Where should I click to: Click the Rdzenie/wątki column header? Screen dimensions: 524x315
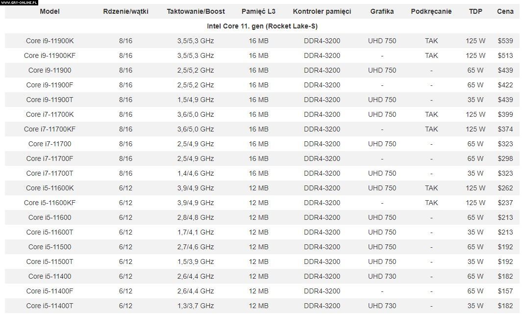(125, 11)
